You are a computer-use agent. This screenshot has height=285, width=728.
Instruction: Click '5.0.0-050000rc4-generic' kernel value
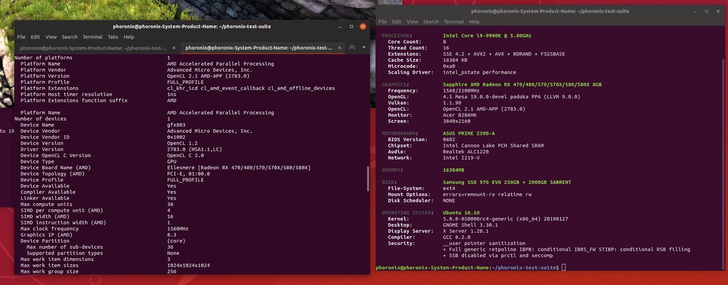pos(479,219)
